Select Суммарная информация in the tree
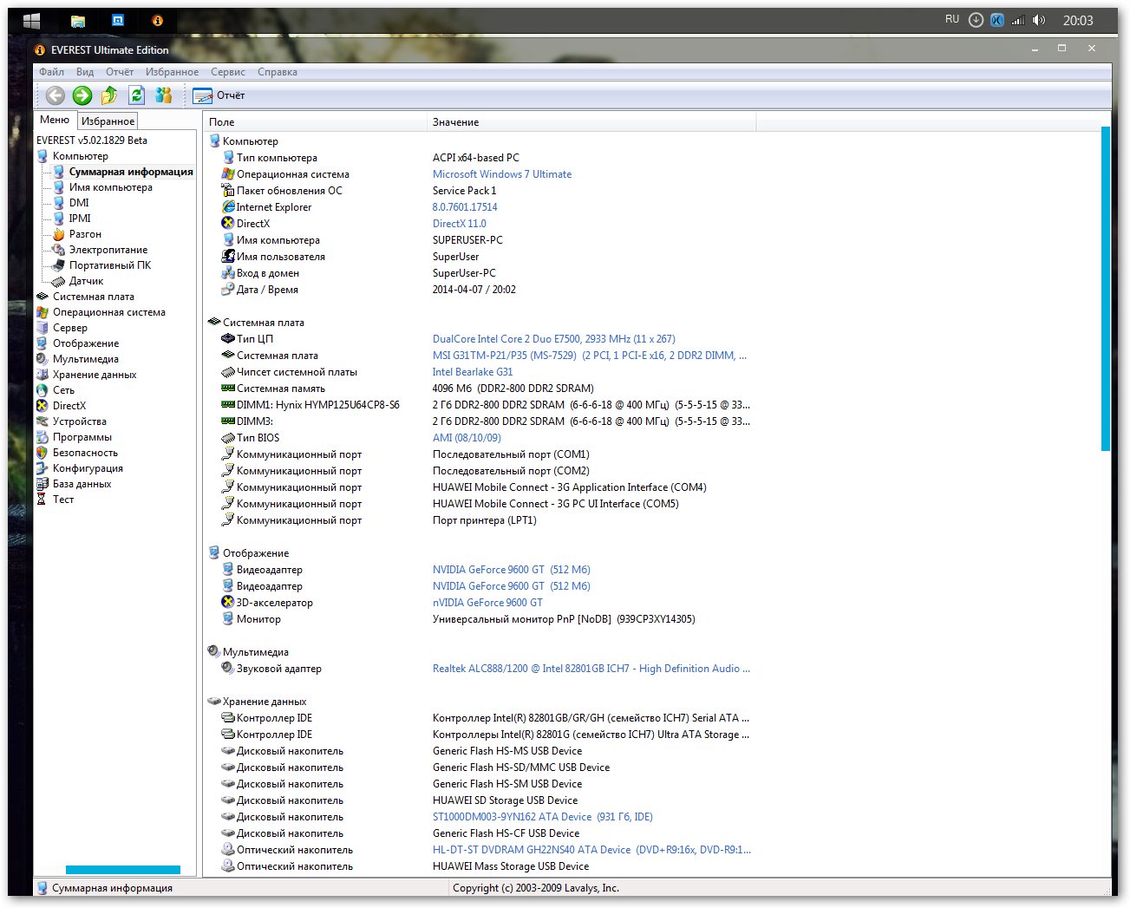1130x908 pixels. [131, 172]
